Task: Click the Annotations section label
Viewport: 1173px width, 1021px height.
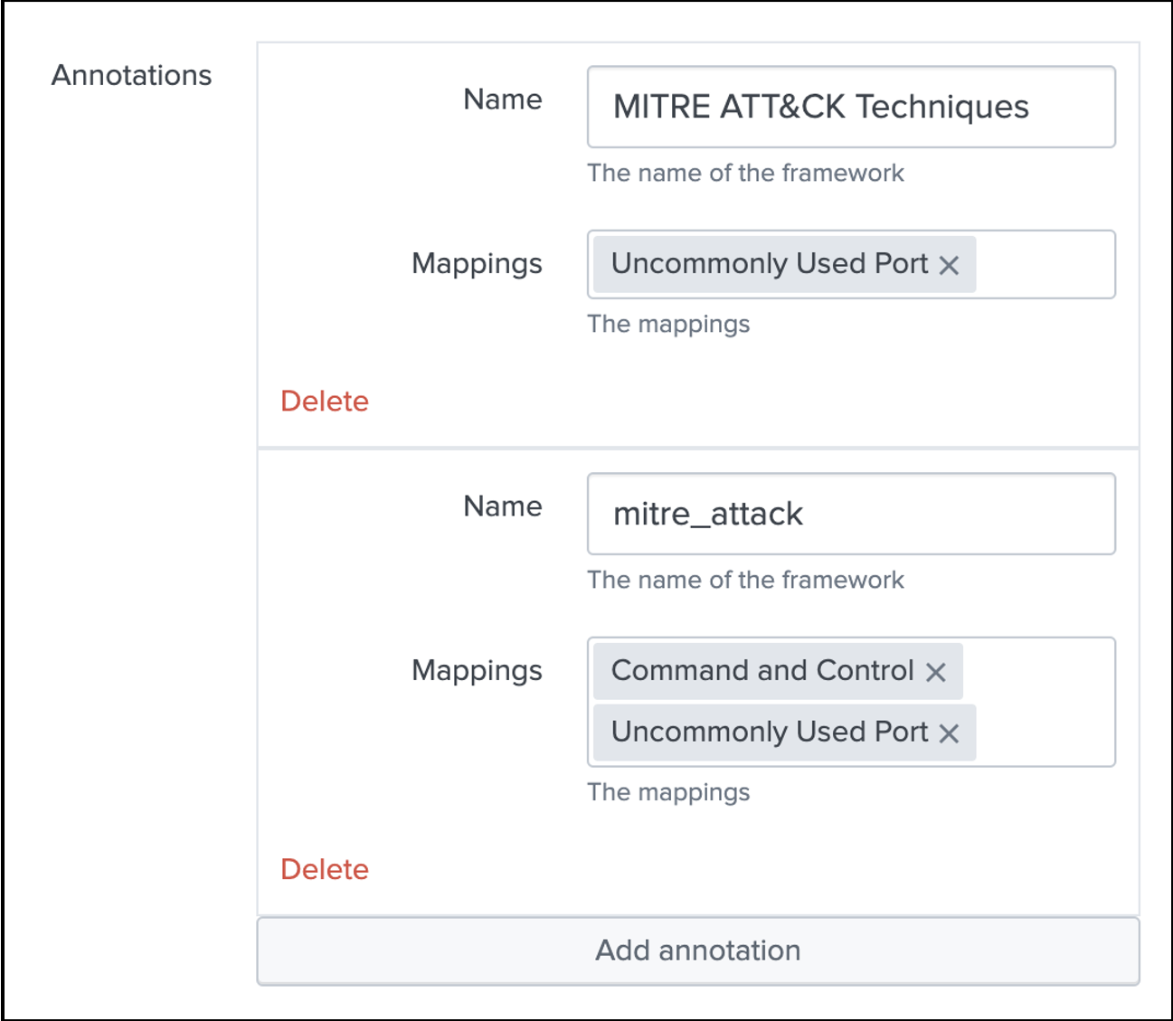Action: [x=131, y=75]
